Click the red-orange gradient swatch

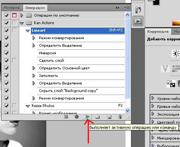[x=176, y=23]
